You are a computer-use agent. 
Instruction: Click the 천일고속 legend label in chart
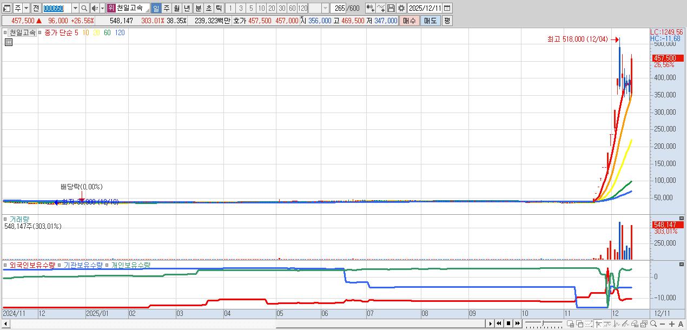click(23, 32)
